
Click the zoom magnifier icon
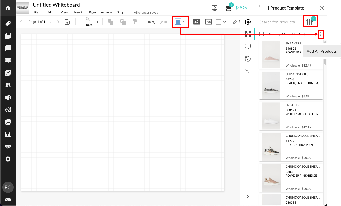point(88,19)
